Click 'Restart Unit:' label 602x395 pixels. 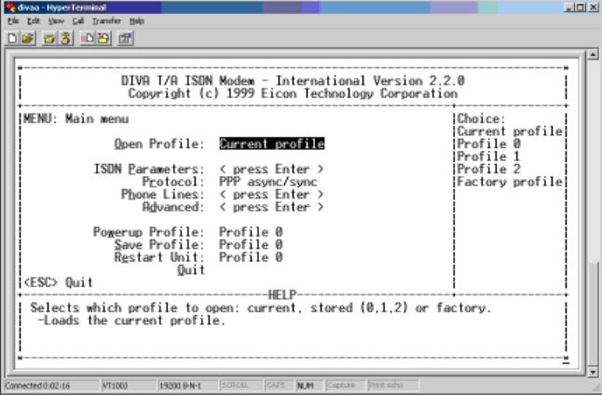pos(159,257)
